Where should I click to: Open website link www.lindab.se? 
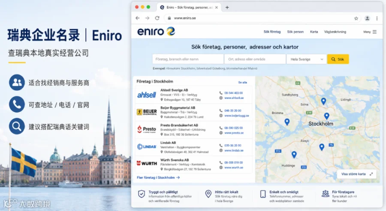[234, 150]
